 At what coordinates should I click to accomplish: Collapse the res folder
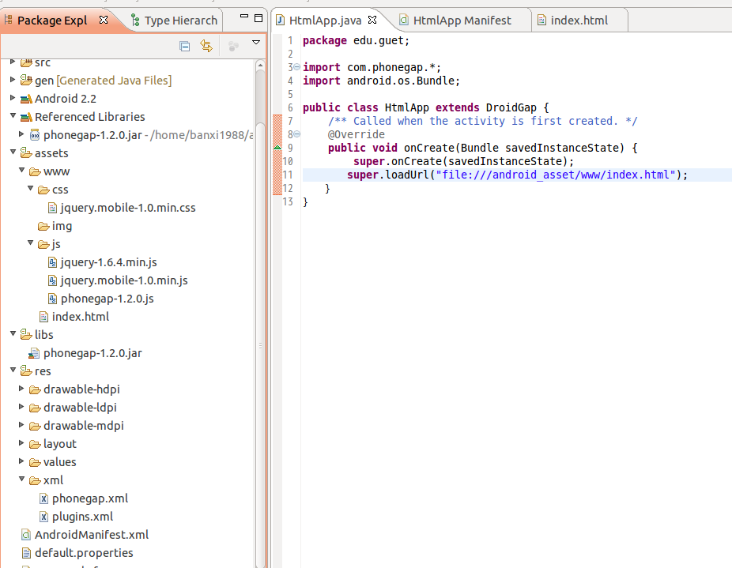tap(13, 371)
